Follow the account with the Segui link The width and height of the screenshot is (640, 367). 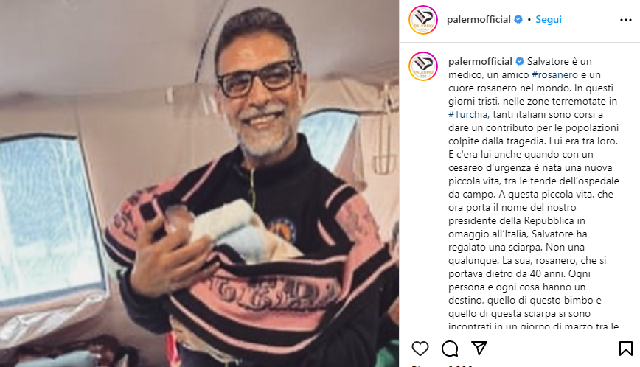click(548, 20)
